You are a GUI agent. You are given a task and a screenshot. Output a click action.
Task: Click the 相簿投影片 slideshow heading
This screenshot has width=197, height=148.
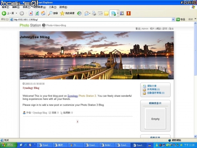(x=155, y=103)
